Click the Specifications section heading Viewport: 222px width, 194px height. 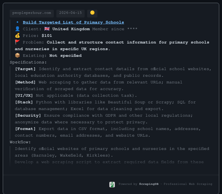click(28, 62)
